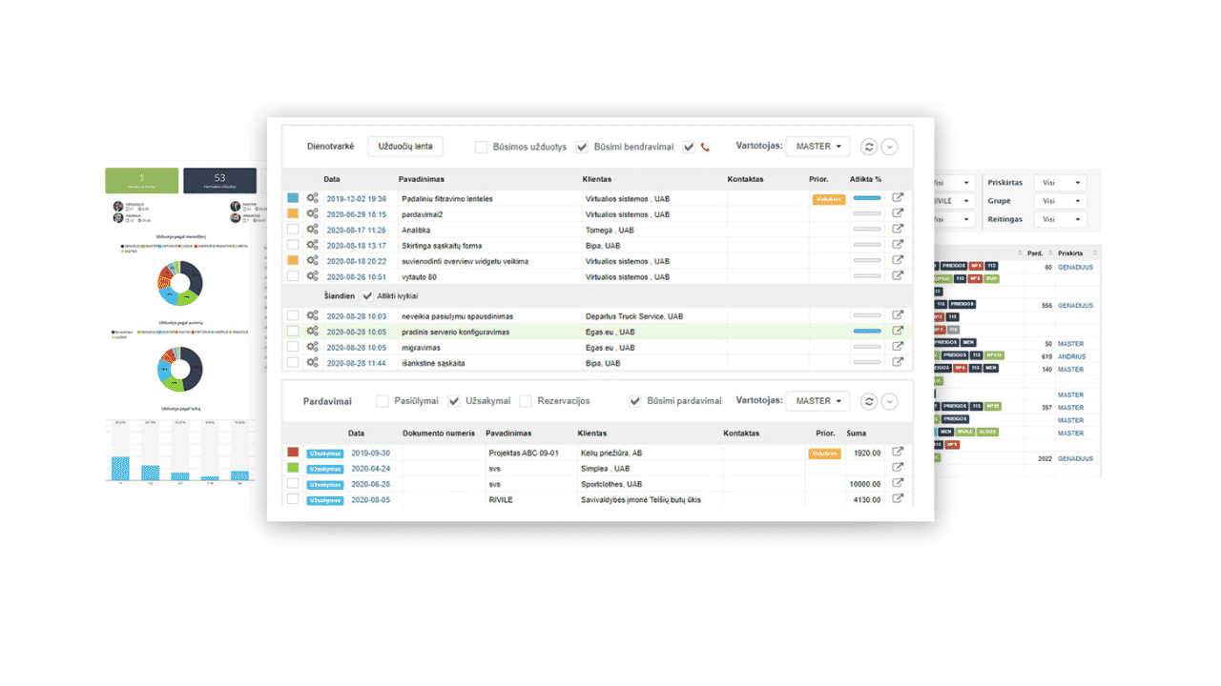Screen dimensions: 1221x686
Task: Expand the Pardavimai panel chevron button
Action: coord(889,401)
